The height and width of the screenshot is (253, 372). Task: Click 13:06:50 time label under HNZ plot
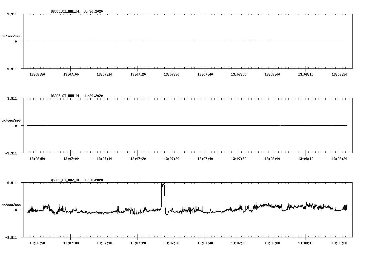coord(37,243)
